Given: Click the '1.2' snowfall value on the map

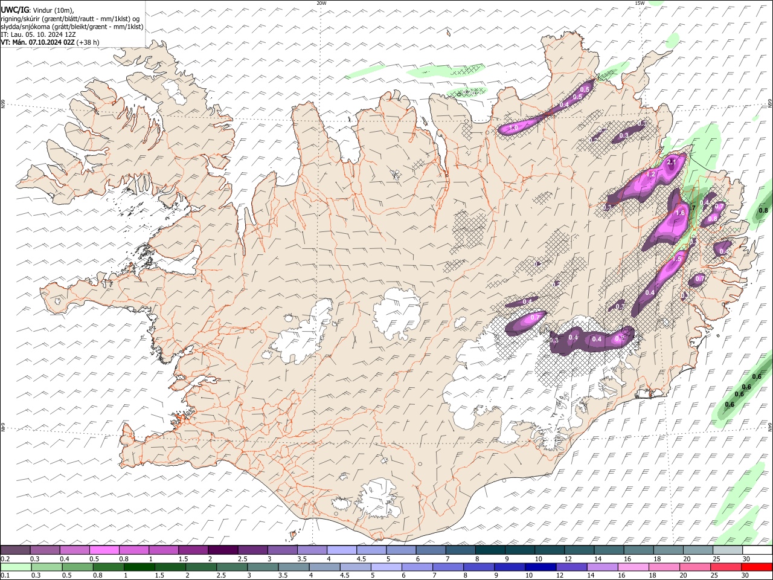Looking at the screenshot, I should [x=651, y=175].
